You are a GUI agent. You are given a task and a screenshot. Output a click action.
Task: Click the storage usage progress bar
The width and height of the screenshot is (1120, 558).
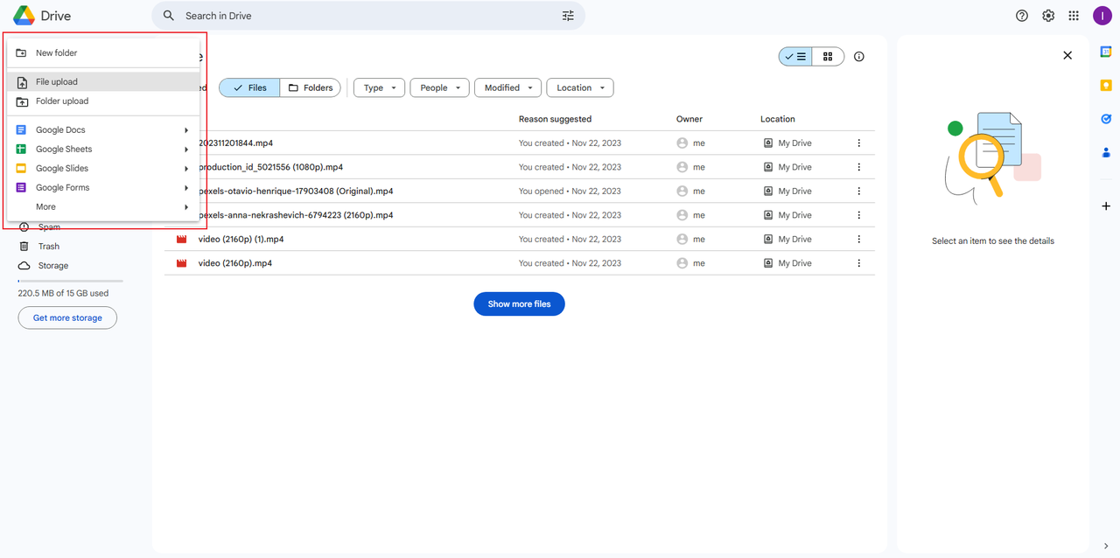pos(70,281)
